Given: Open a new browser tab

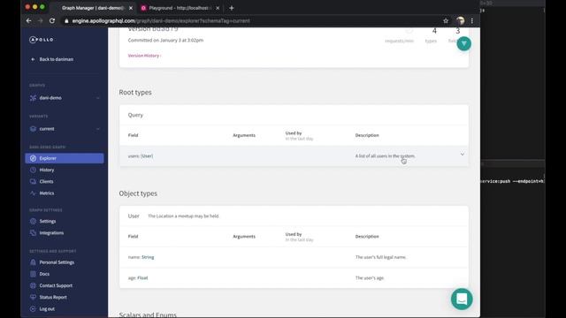Looking at the screenshot, I should pyautogui.click(x=232, y=8).
